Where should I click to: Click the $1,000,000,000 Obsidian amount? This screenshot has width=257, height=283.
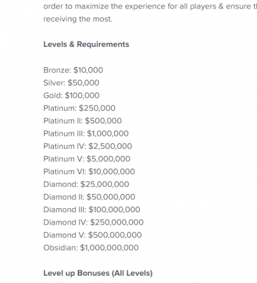[x=109, y=248]
